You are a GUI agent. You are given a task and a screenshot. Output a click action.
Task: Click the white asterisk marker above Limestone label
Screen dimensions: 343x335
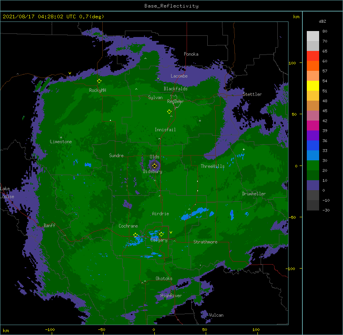[61, 138]
